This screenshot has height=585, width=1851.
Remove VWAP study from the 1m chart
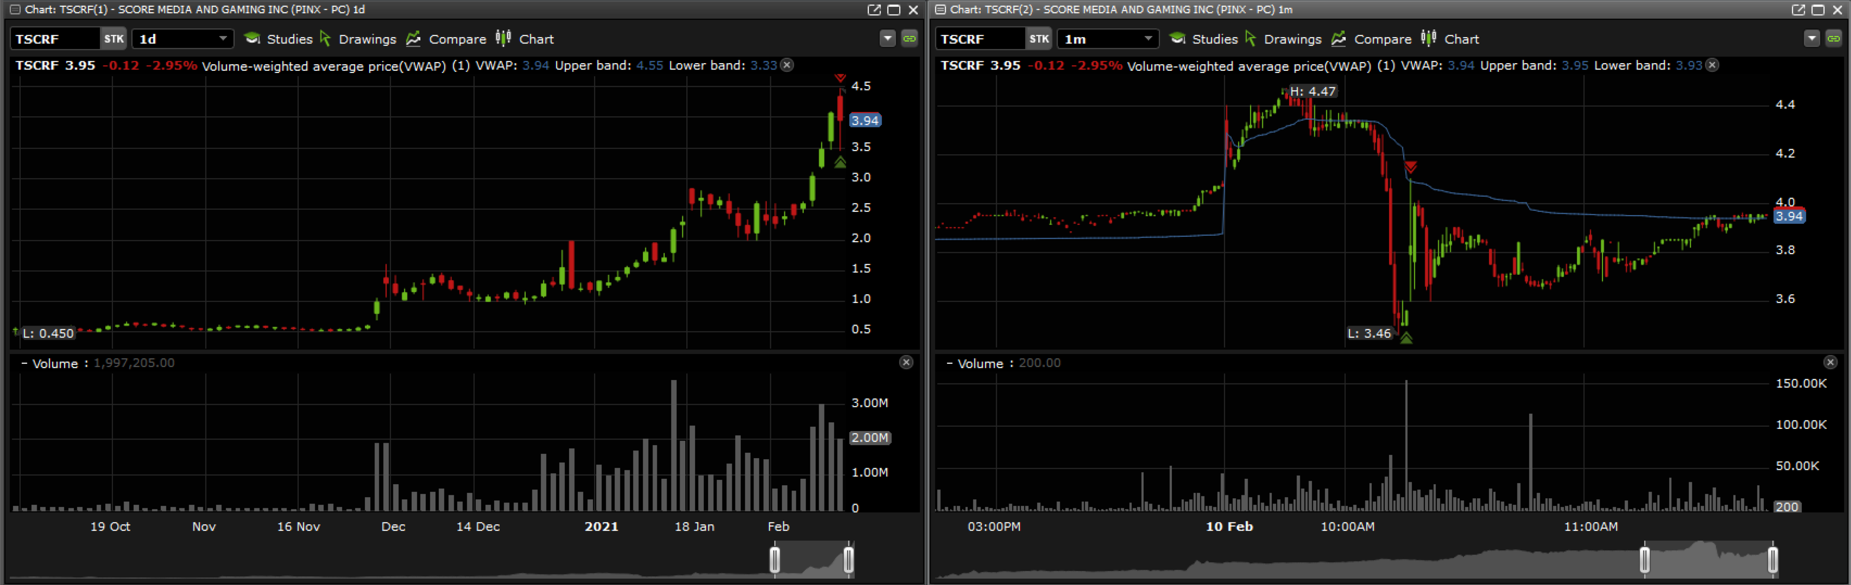1712,65
